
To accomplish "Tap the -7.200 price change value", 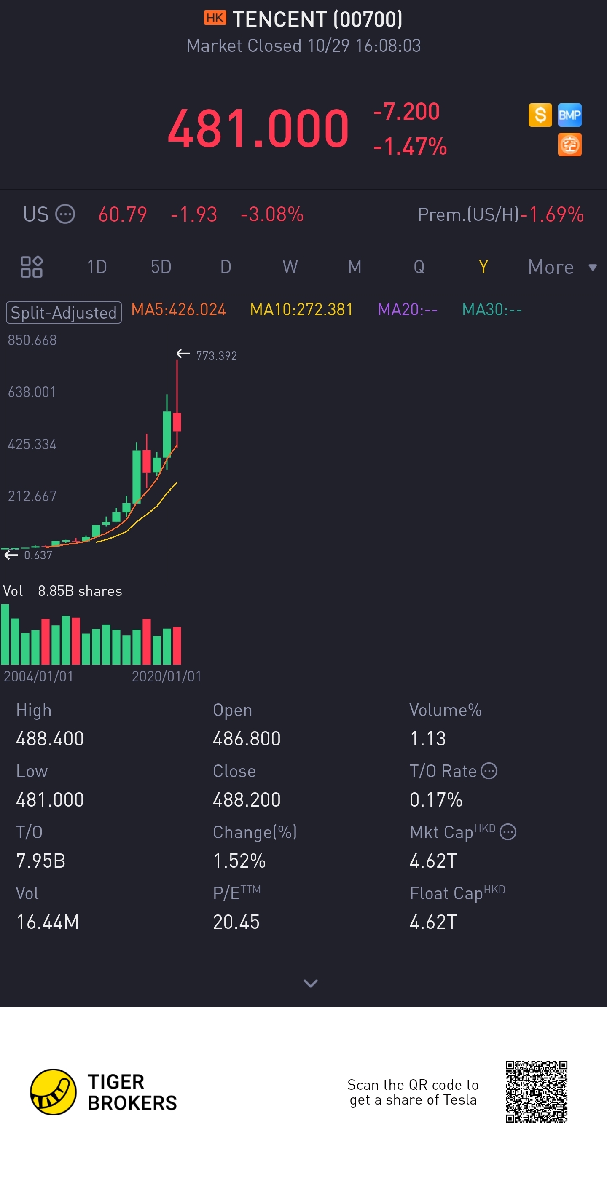I will (406, 112).
